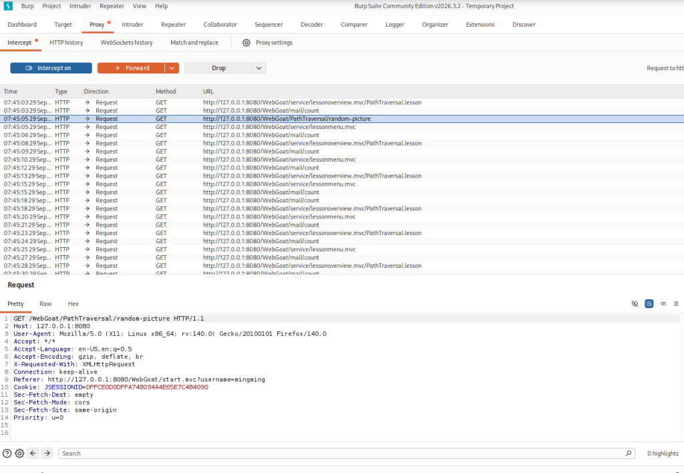Open the Help menu

click(x=162, y=6)
